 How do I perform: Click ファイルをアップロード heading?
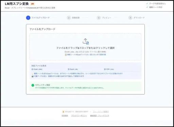pyautogui.click(x=42, y=29)
